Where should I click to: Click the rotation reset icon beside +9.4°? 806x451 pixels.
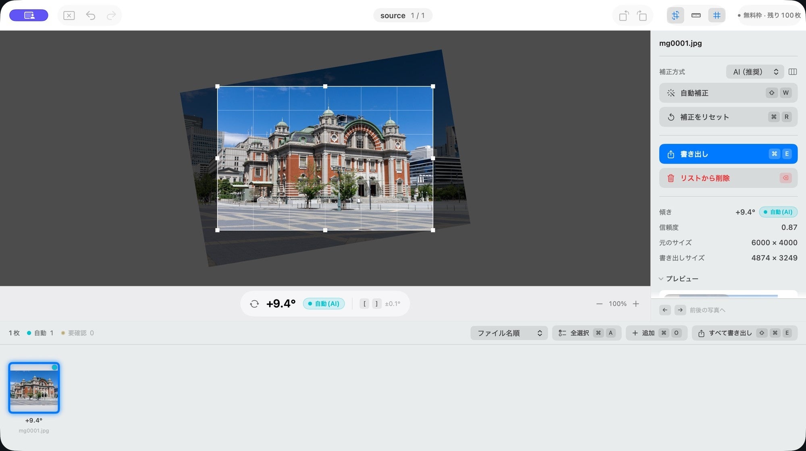(254, 304)
